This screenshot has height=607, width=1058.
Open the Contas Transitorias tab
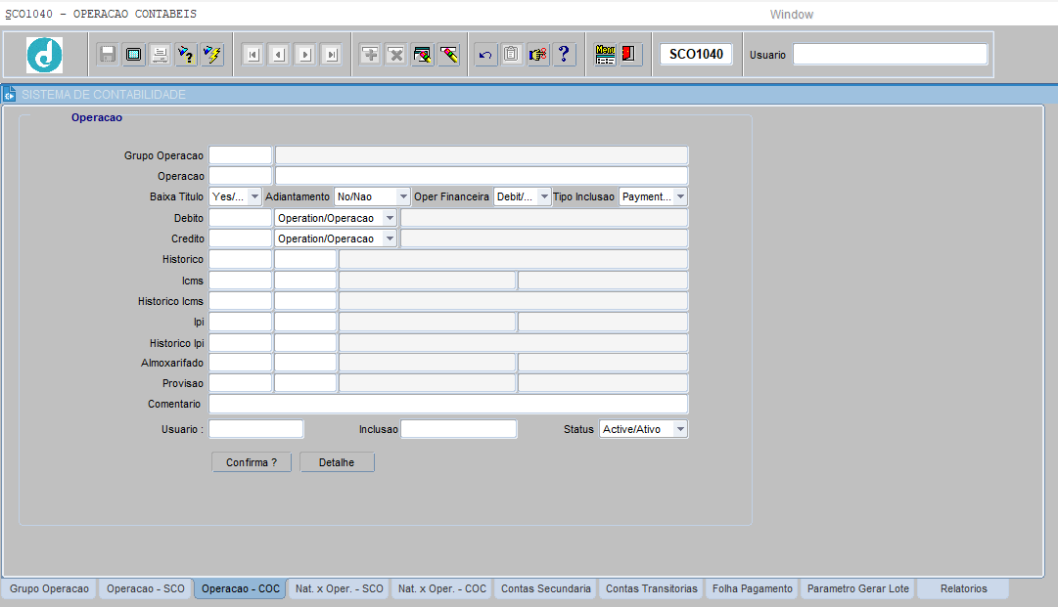tap(651, 589)
